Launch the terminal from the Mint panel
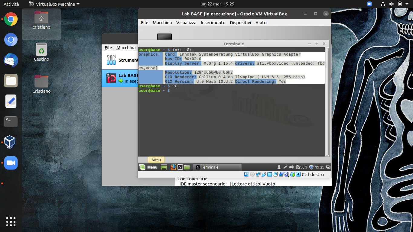 click(x=180, y=167)
